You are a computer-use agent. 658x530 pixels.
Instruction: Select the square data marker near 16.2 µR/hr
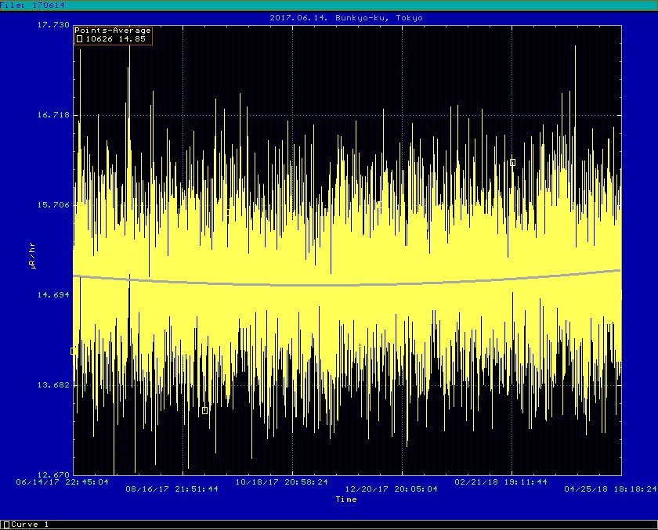(x=512, y=163)
